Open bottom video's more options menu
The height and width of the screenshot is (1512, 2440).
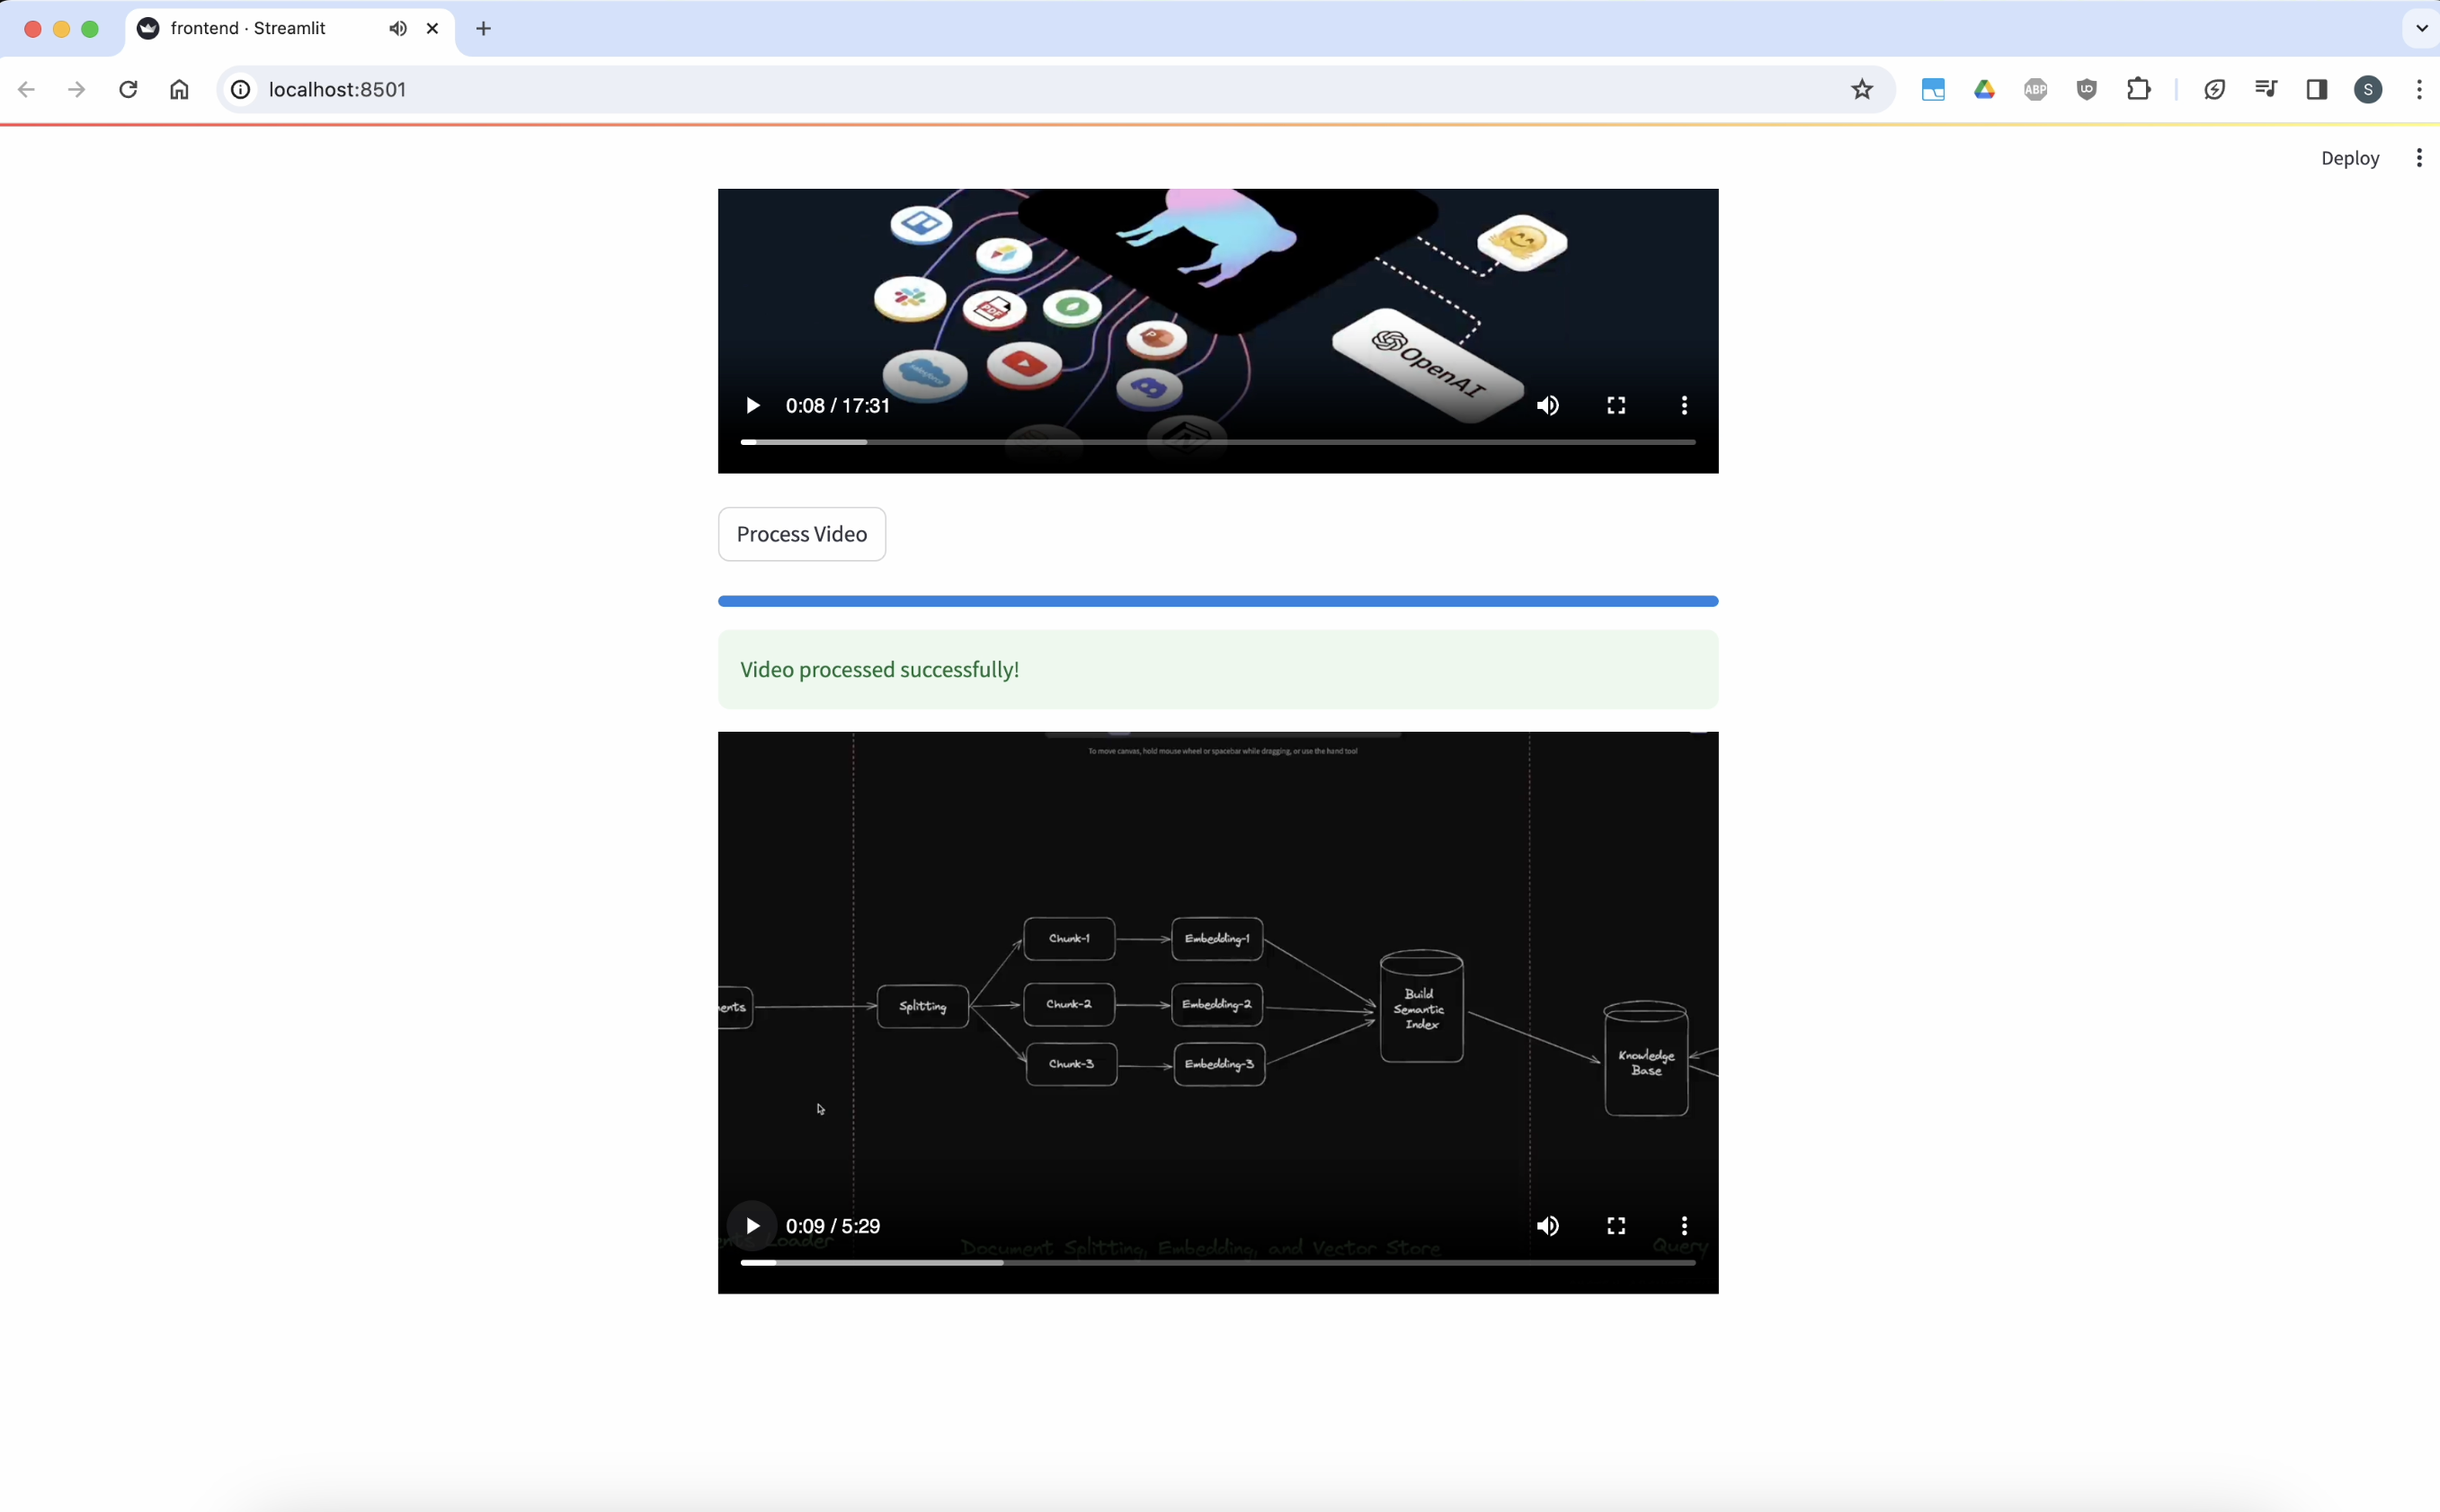point(1684,1226)
